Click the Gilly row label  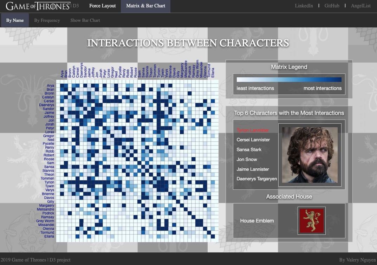pyautogui.click(x=51, y=201)
